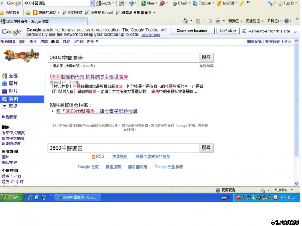Click the Google holiday doodle logo
Viewport: 302px width, 226px height.
22,56
